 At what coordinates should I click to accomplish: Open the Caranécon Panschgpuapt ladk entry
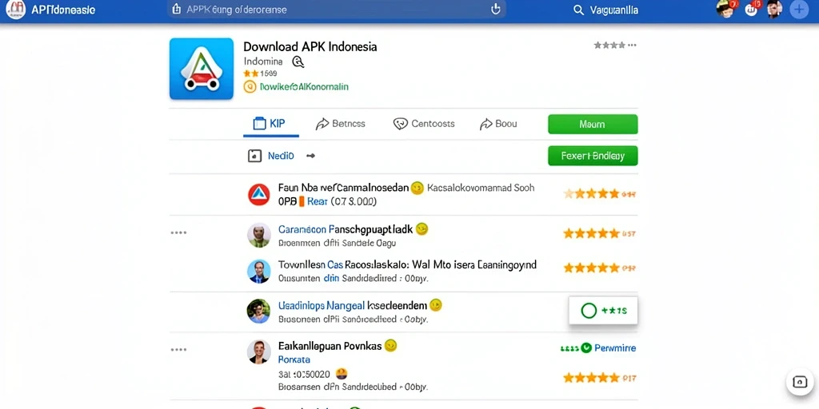(x=346, y=229)
